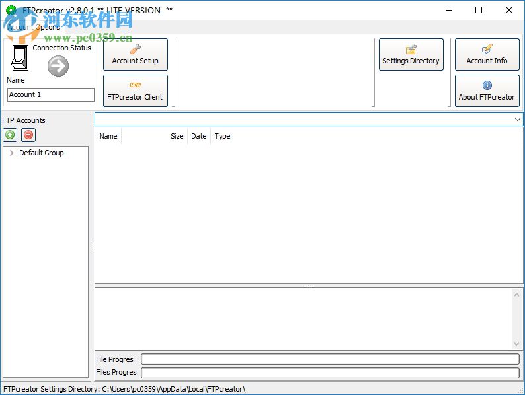Viewport: 525px width, 395px height.
Task: Launch the FTPcreator Client
Action: (136, 91)
